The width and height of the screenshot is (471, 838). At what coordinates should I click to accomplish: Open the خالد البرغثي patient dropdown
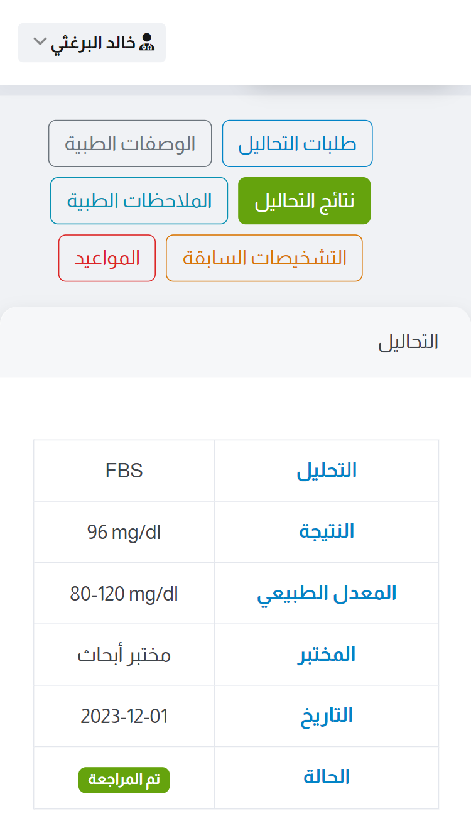click(x=91, y=42)
